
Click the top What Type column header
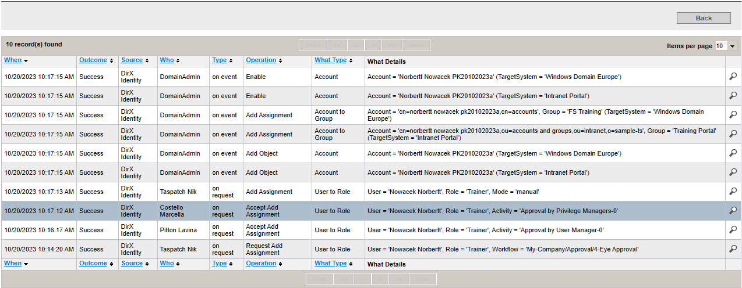[x=330, y=60]
